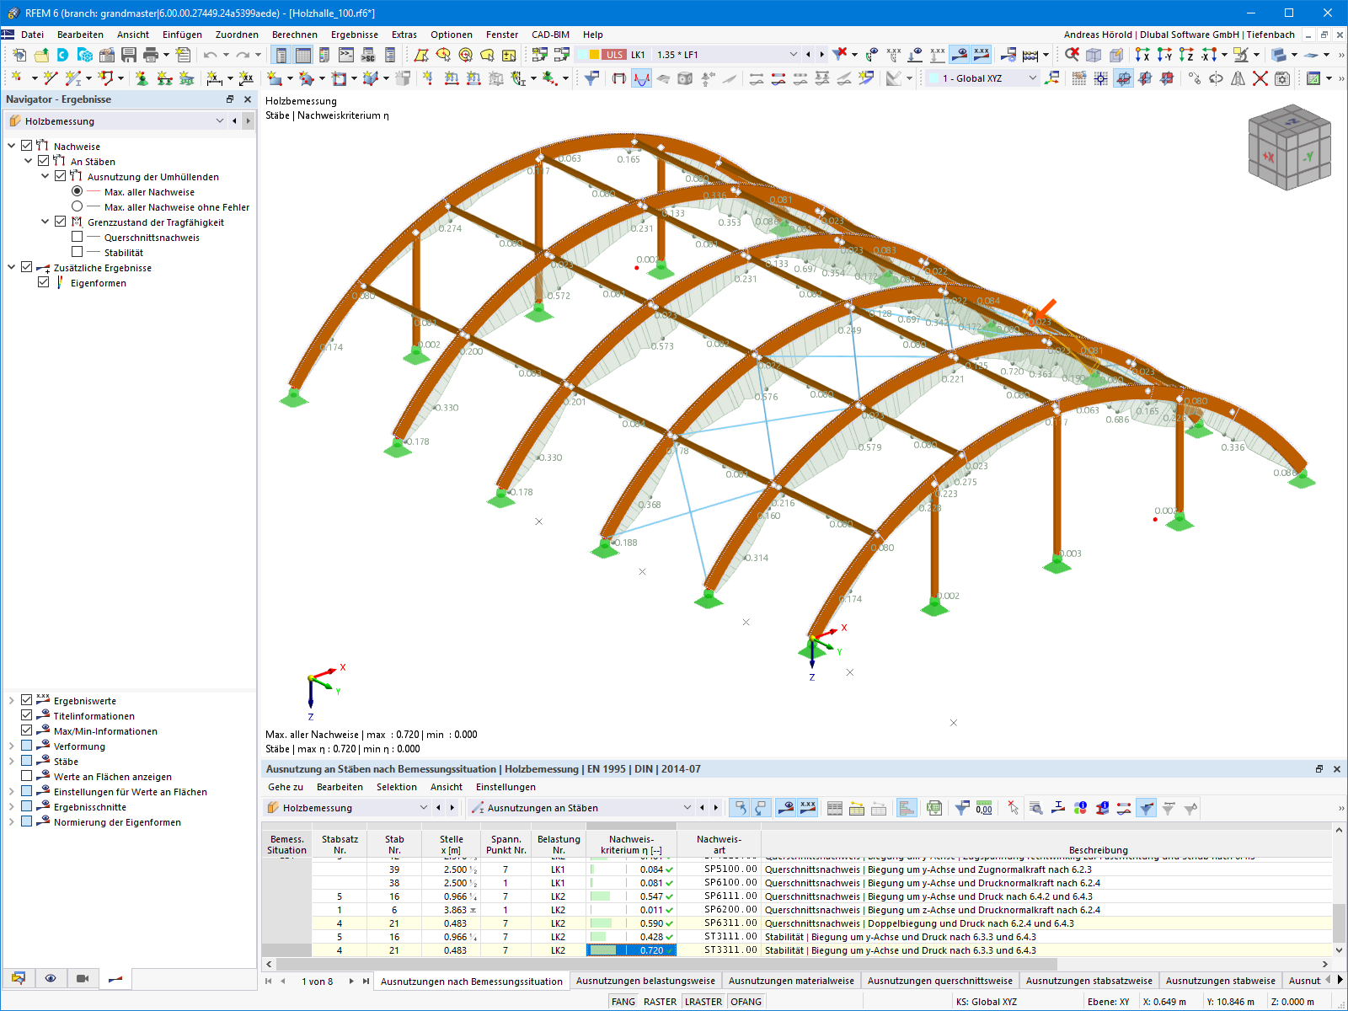
Task: Toggle the FANG snap button
Action: (623, 1002)
